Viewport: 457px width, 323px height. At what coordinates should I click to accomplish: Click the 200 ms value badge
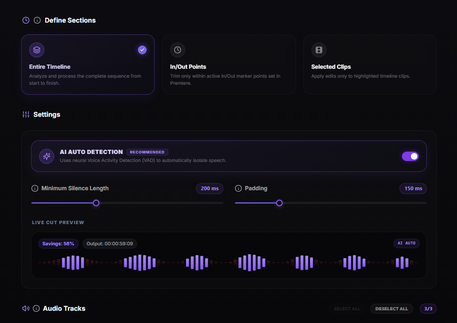(210, 188)
